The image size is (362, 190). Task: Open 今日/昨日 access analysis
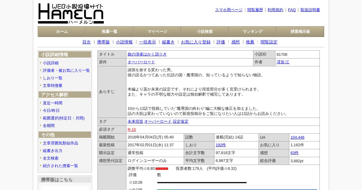51,111
